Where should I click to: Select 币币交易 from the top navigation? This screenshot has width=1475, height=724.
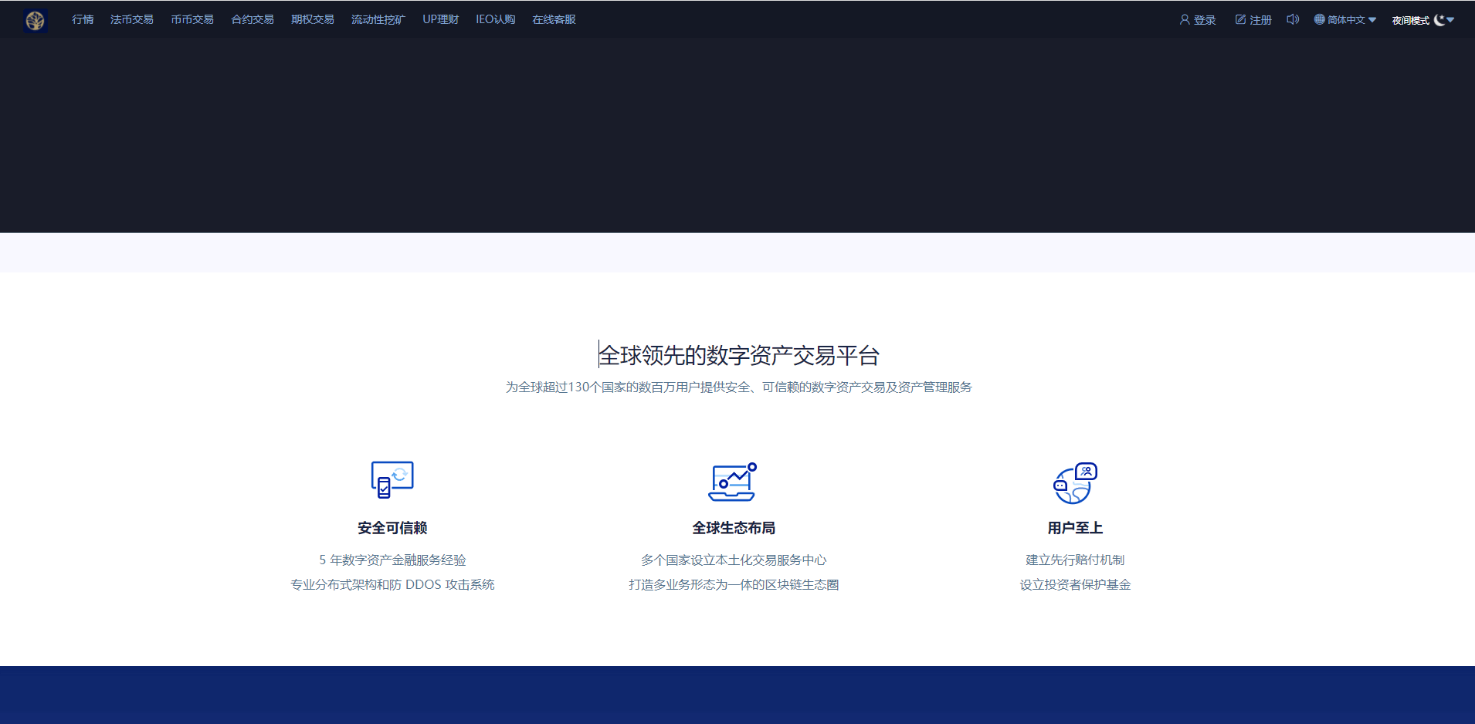(192, 19)
